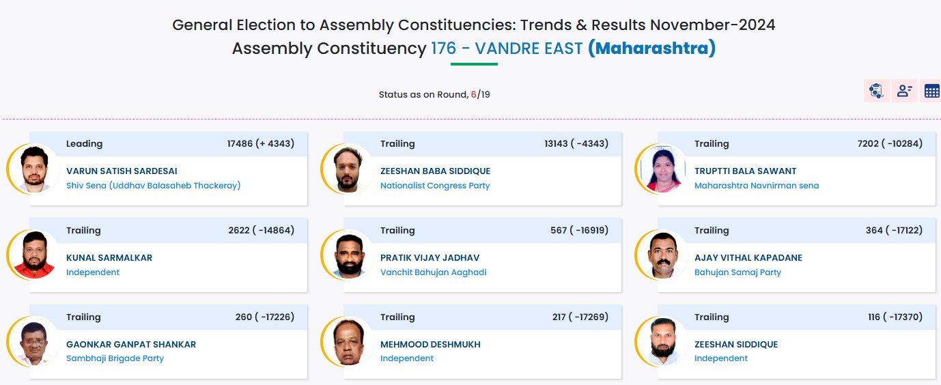
Task: Click Ajay Vithal Kapadane's photo
Action: point(662,255)
